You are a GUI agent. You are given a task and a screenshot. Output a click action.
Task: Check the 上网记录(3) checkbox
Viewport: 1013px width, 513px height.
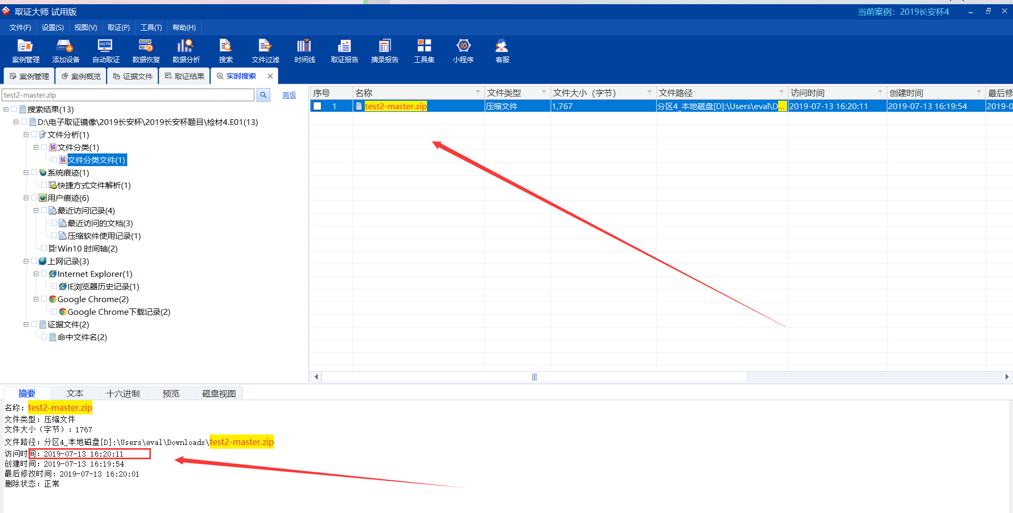coord(34,261)
